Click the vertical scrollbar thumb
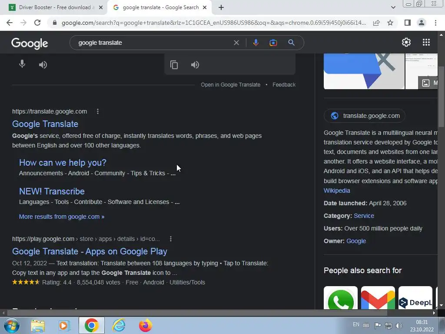 pos(442,97)
